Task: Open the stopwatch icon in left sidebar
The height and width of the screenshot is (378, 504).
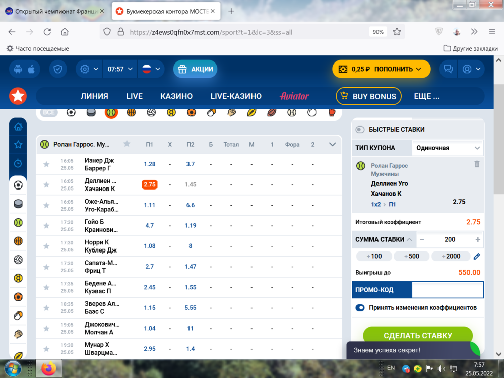Action: point(18,163)
